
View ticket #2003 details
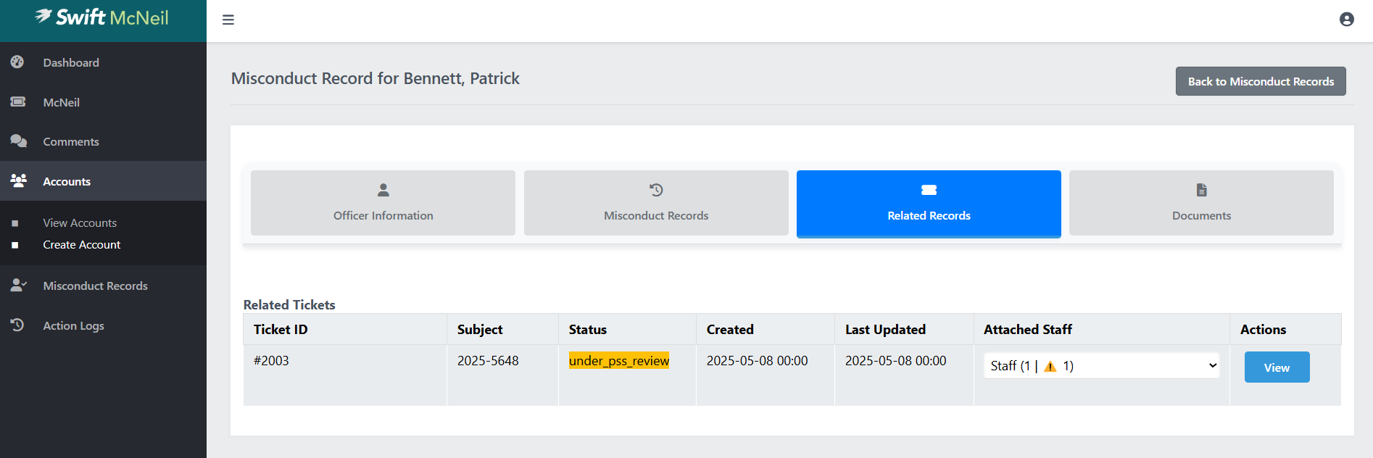[1277, 367]
